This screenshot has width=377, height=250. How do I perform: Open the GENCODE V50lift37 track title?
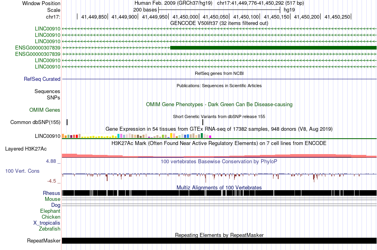[219, 23]
